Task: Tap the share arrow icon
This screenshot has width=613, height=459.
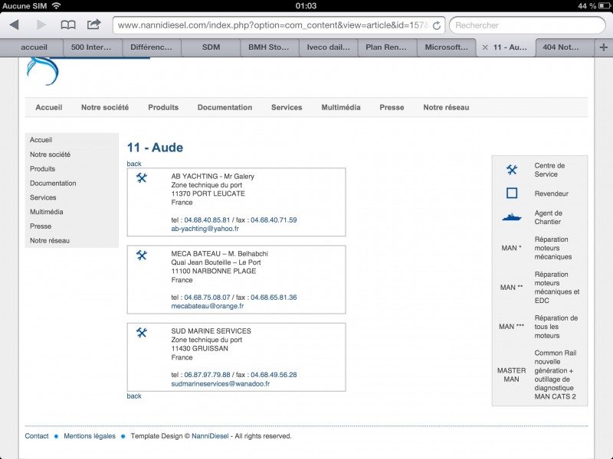Action: (x=93, y=24)
